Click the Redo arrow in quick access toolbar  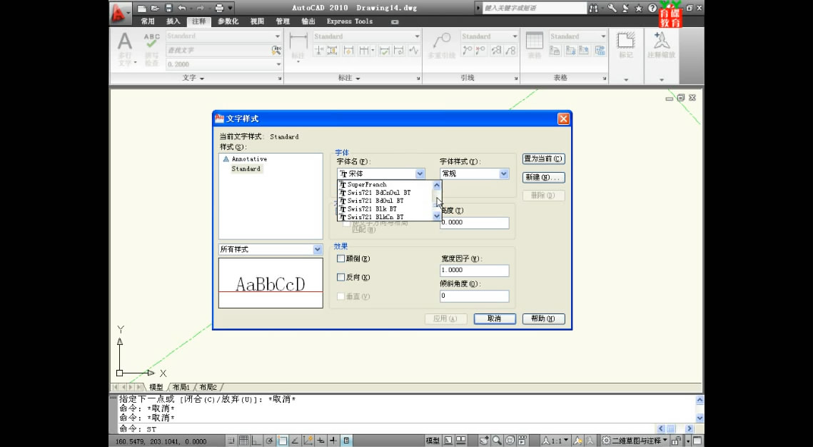pyautogui.click(x=200, y=9)
